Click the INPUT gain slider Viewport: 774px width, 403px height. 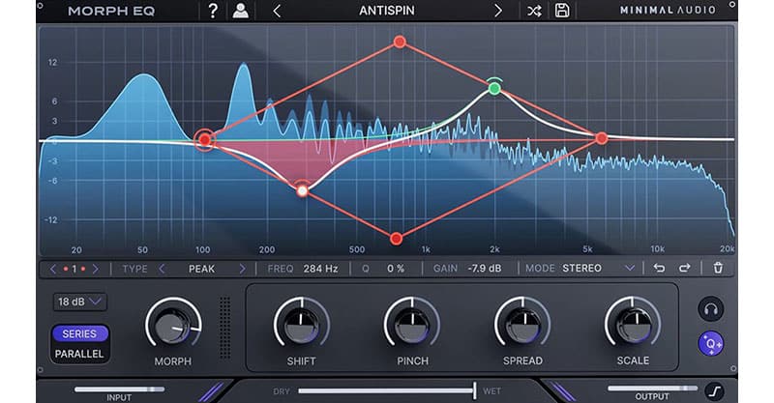119,389
